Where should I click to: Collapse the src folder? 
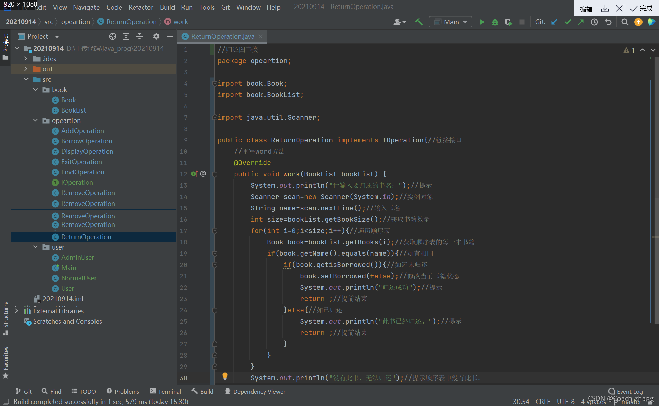26,79
